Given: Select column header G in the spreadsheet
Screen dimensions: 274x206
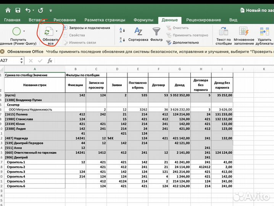Looking at the screenshot, I should (x=179, y=69).
